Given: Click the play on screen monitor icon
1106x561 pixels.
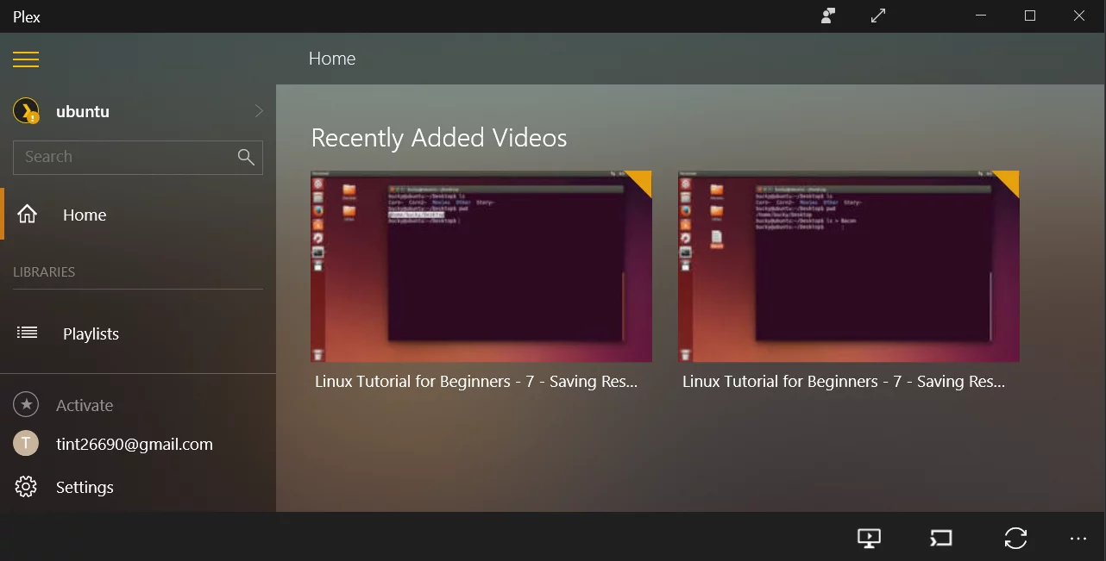Looking at the screenshot, I should [x=869, y=539].
